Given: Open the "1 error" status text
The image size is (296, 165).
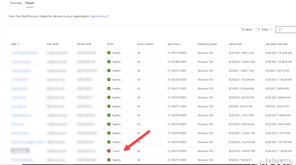Looking at the screenshot, I should (116, 151).
